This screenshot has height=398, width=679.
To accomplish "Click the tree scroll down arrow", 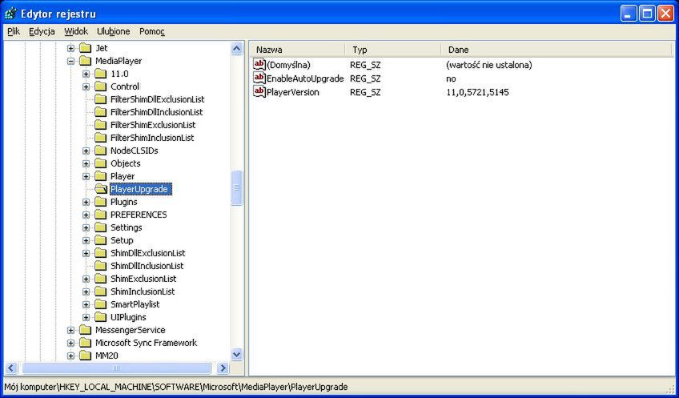I will [236, 355].
